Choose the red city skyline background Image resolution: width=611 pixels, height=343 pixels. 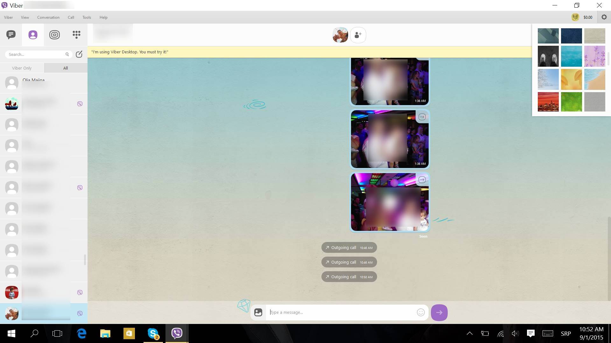(x=548, y=102)
